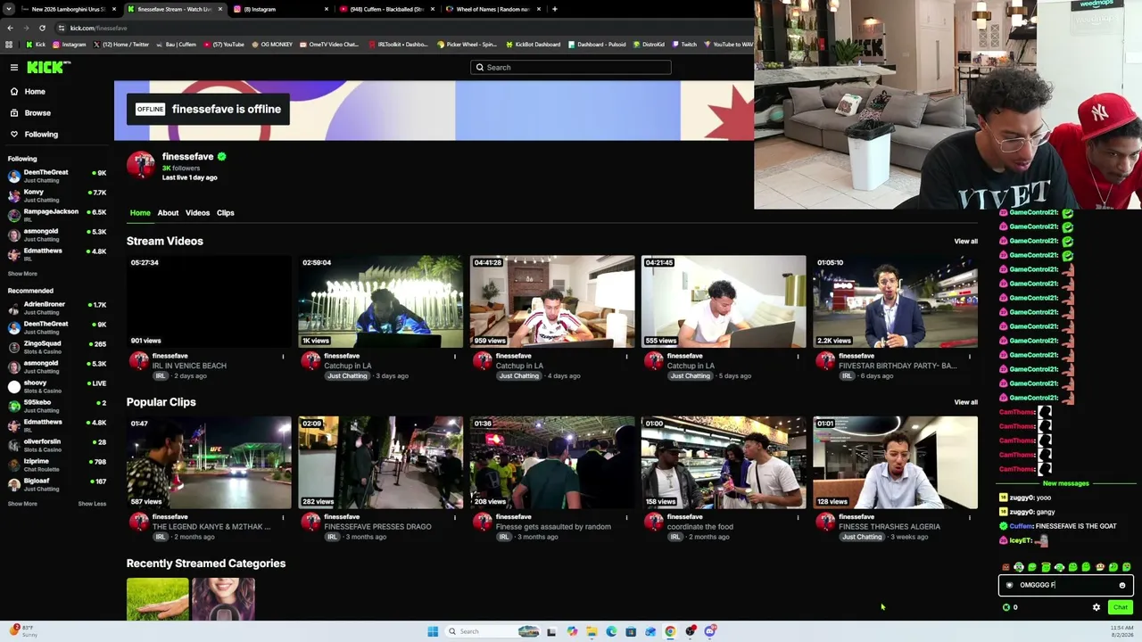Open options for FINESSE THRASHES ALGERIA clip
Image resolution: width=1142 pixels, height=642 pixels.
coord(969,517)
